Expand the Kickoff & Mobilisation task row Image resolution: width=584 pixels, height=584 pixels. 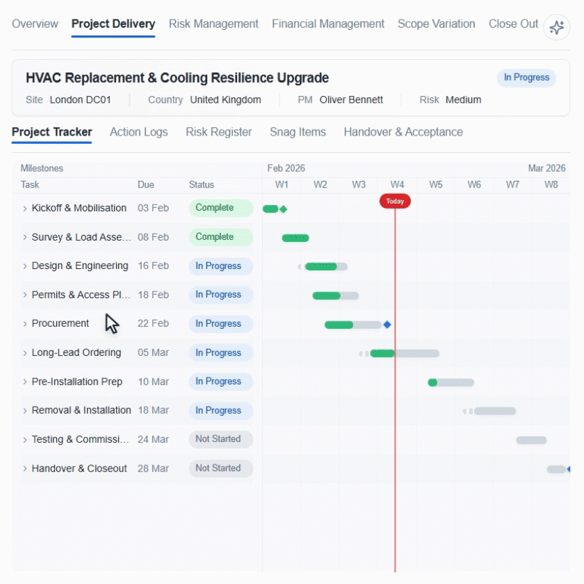point(25,209)
